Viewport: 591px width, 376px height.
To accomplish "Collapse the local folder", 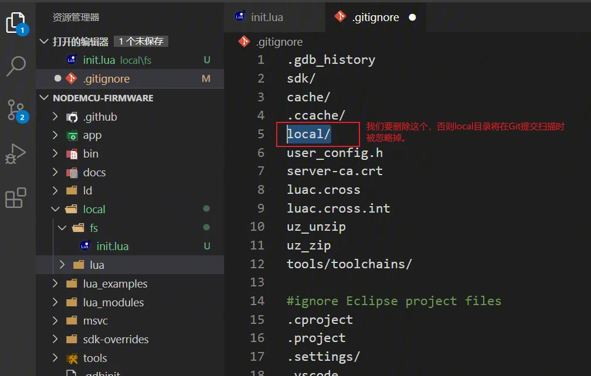I will [x=55, y=209].
